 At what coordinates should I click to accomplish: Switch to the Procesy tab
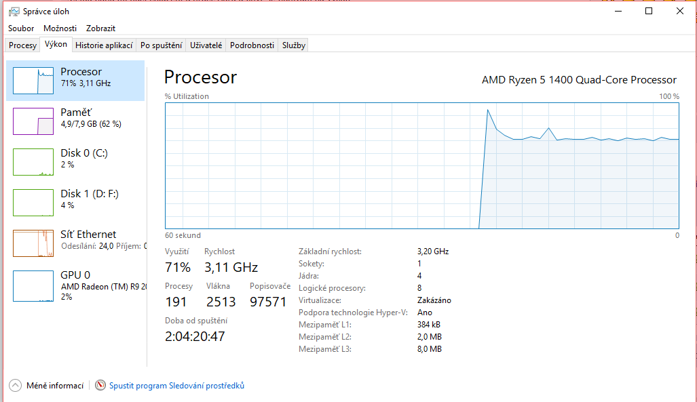click(x=22, y=45)
